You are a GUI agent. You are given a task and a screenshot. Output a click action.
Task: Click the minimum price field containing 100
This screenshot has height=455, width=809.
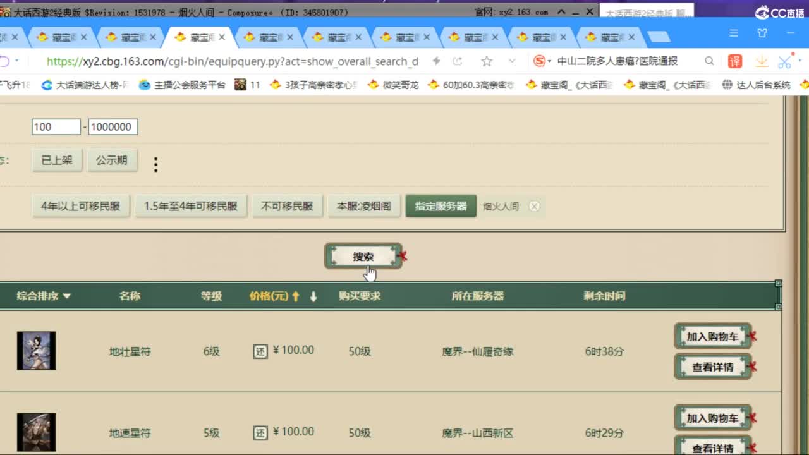coord(56,127)
